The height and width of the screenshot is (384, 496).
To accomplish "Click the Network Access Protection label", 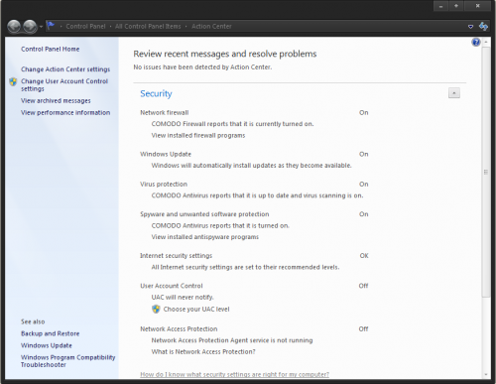I will click(179, 328).
